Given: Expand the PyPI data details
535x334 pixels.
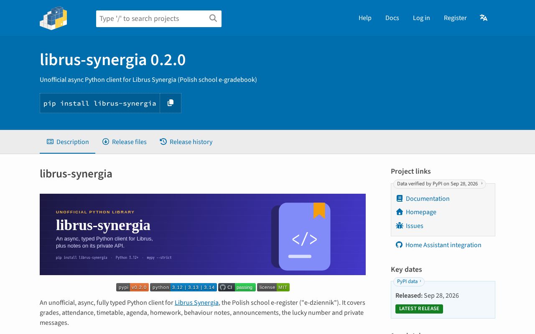Looking at the screenshot, I should pyautogui.click(x=409, y=281).
